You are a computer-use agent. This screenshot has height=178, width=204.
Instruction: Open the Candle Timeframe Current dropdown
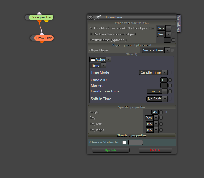[x=157, y=91]
